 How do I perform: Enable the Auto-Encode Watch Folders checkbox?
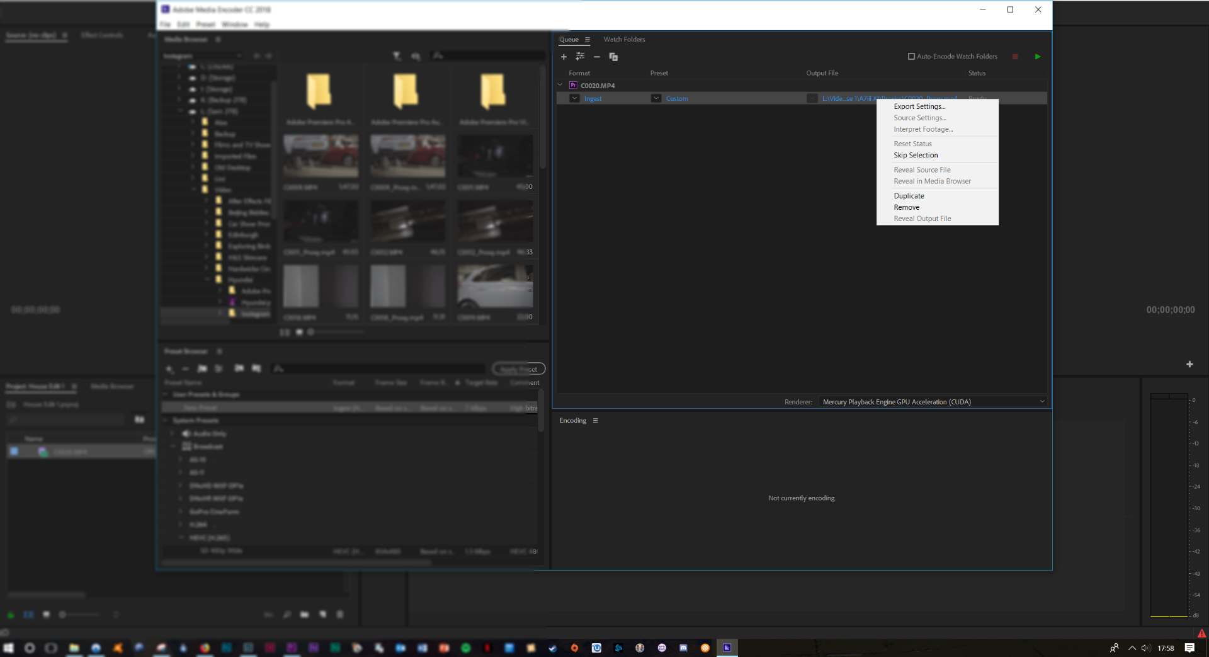[x=911, y=57]
